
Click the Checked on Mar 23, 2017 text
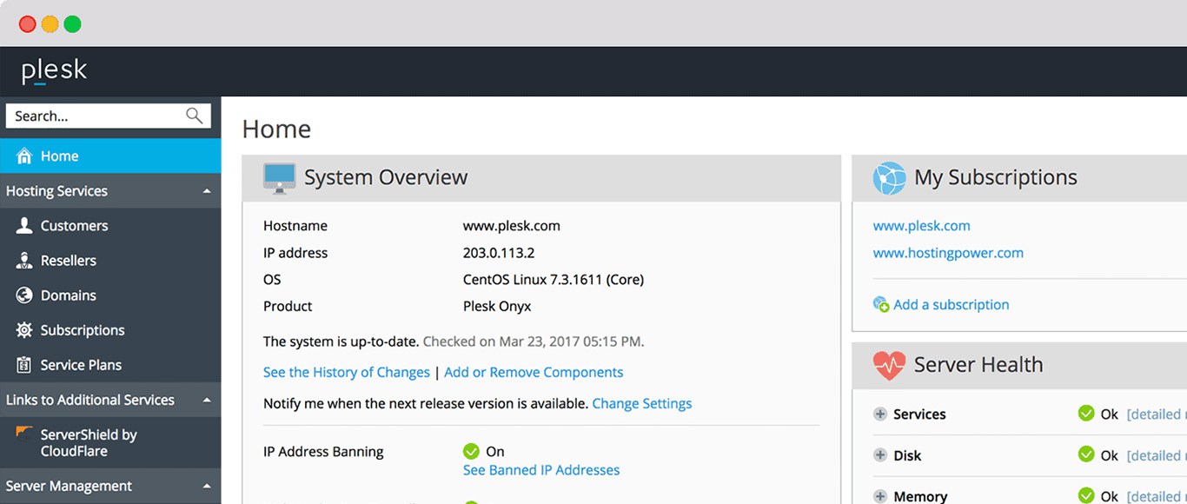pyautogui.click(x=534, y=342)
